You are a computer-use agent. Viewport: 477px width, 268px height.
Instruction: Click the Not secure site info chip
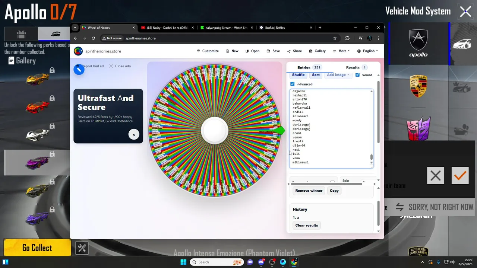point(111,38)
